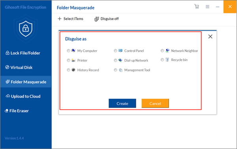Click the Printer icon
Viewport: 237px width, 149px height.
(73, 60)
